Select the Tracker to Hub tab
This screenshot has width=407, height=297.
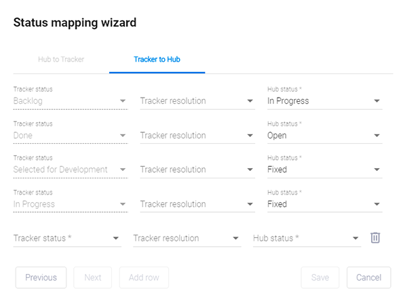[157, 60]
